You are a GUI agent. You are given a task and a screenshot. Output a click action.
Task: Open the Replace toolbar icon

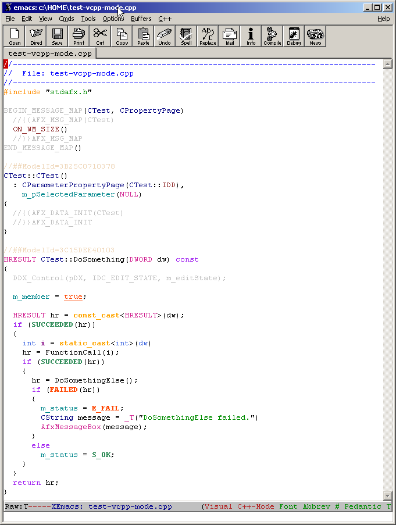(208, 36)
